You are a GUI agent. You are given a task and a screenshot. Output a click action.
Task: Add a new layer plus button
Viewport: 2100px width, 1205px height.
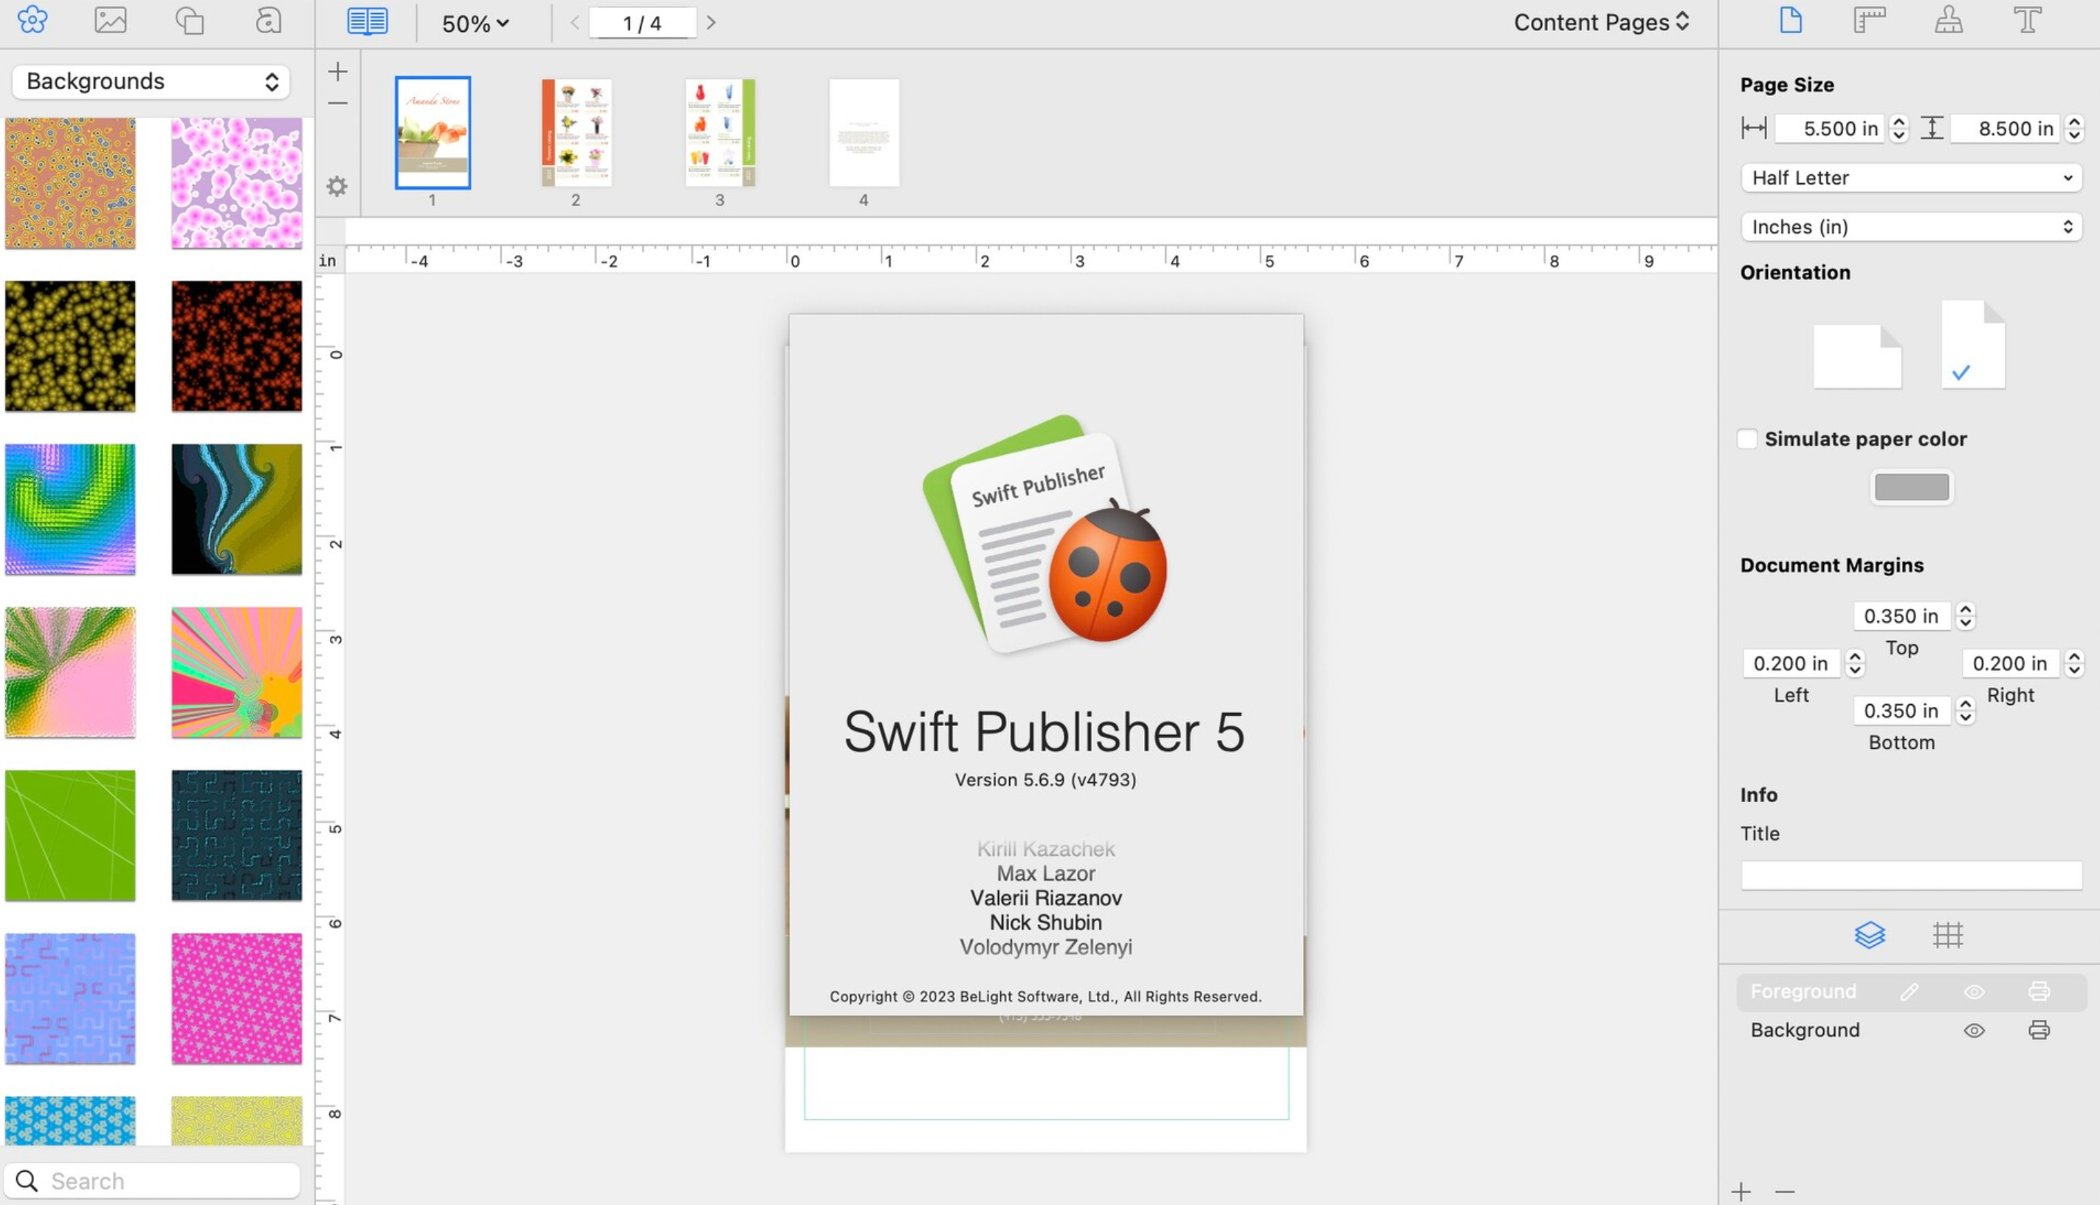coord(1741,1192)
